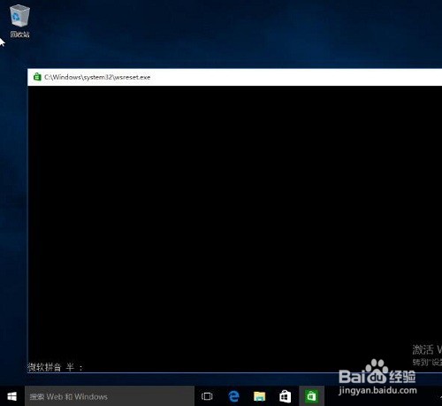Select the green wsreset taskbar button
This screenshot has width=442, height=406.
[311, 396]
